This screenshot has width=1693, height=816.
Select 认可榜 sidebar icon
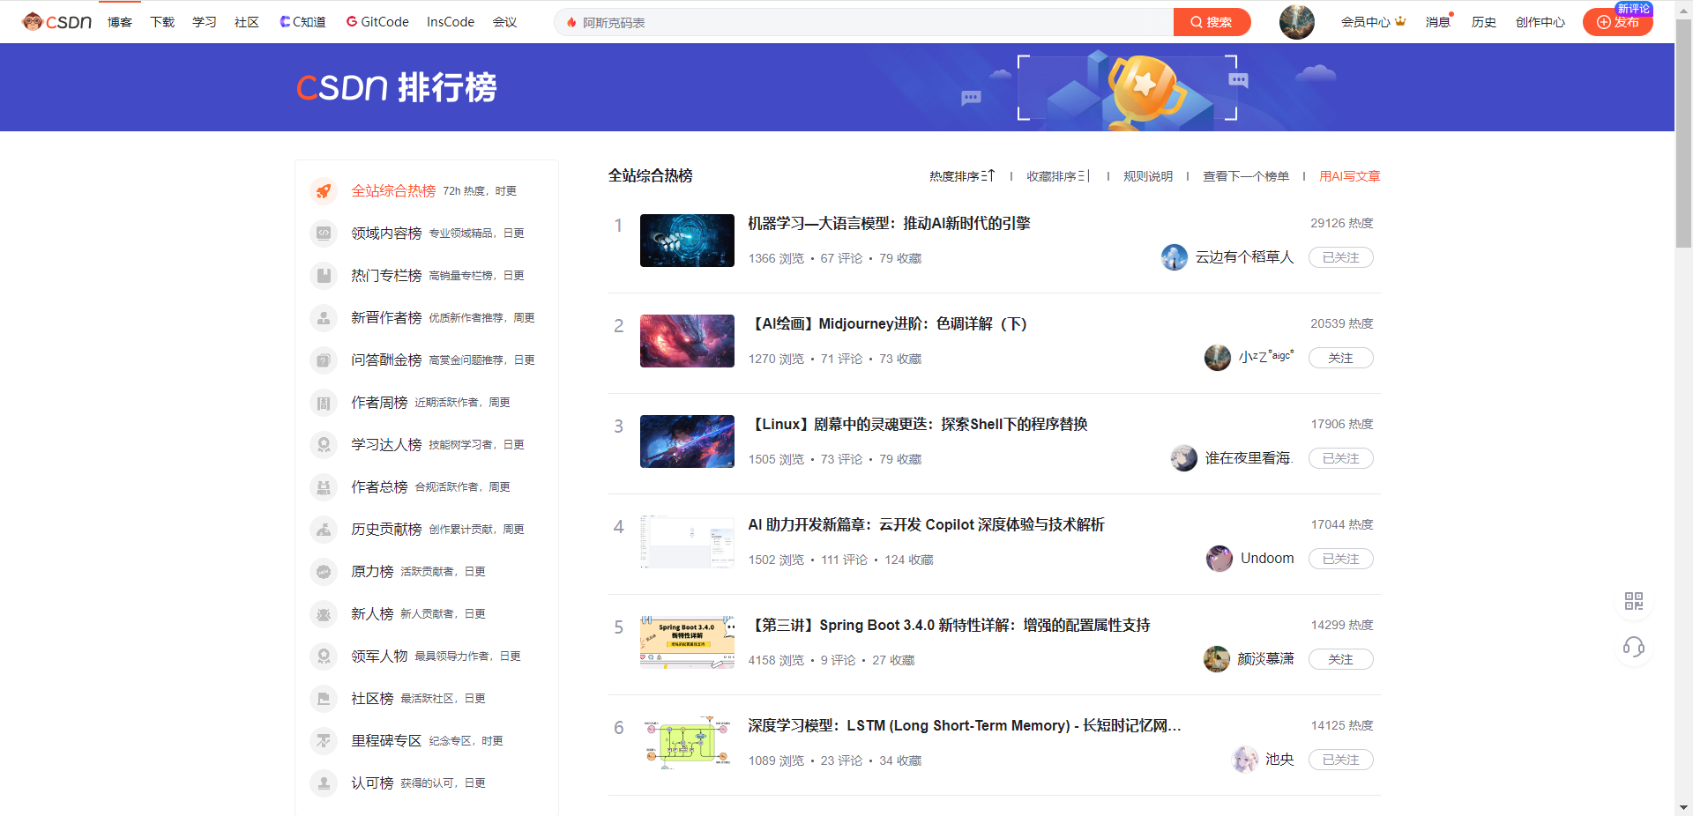click(x=324, y=783)
